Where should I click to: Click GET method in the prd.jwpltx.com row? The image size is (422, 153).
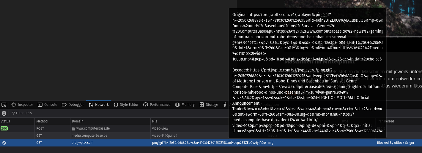pyautogui.click(x=53, y=143)
